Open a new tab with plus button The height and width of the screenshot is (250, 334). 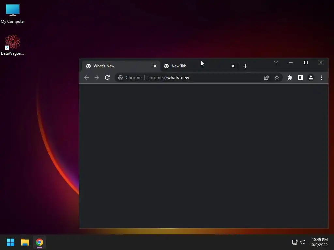pyautogui.click(x=245, y=66)
